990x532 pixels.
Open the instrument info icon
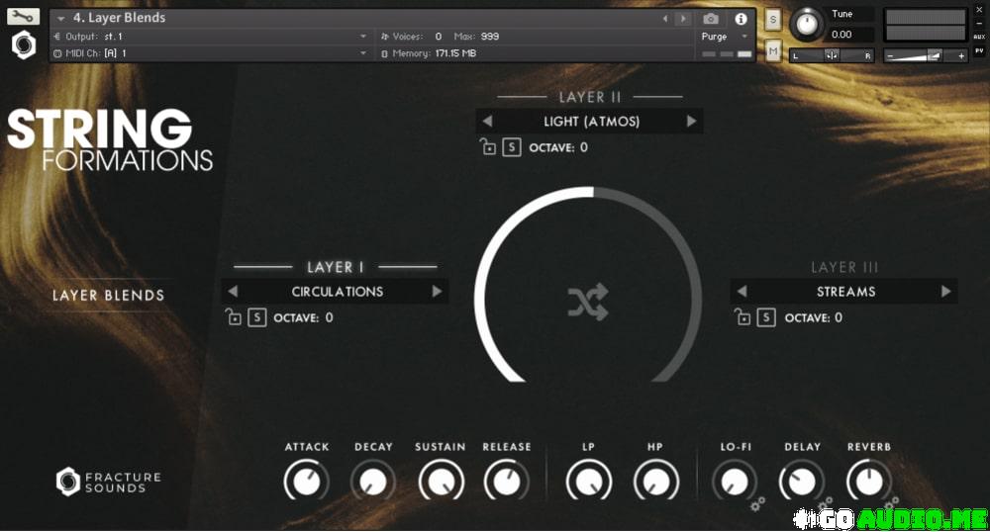coord(741,19)
